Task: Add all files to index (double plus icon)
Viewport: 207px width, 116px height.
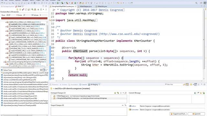Action: point(118,93)
